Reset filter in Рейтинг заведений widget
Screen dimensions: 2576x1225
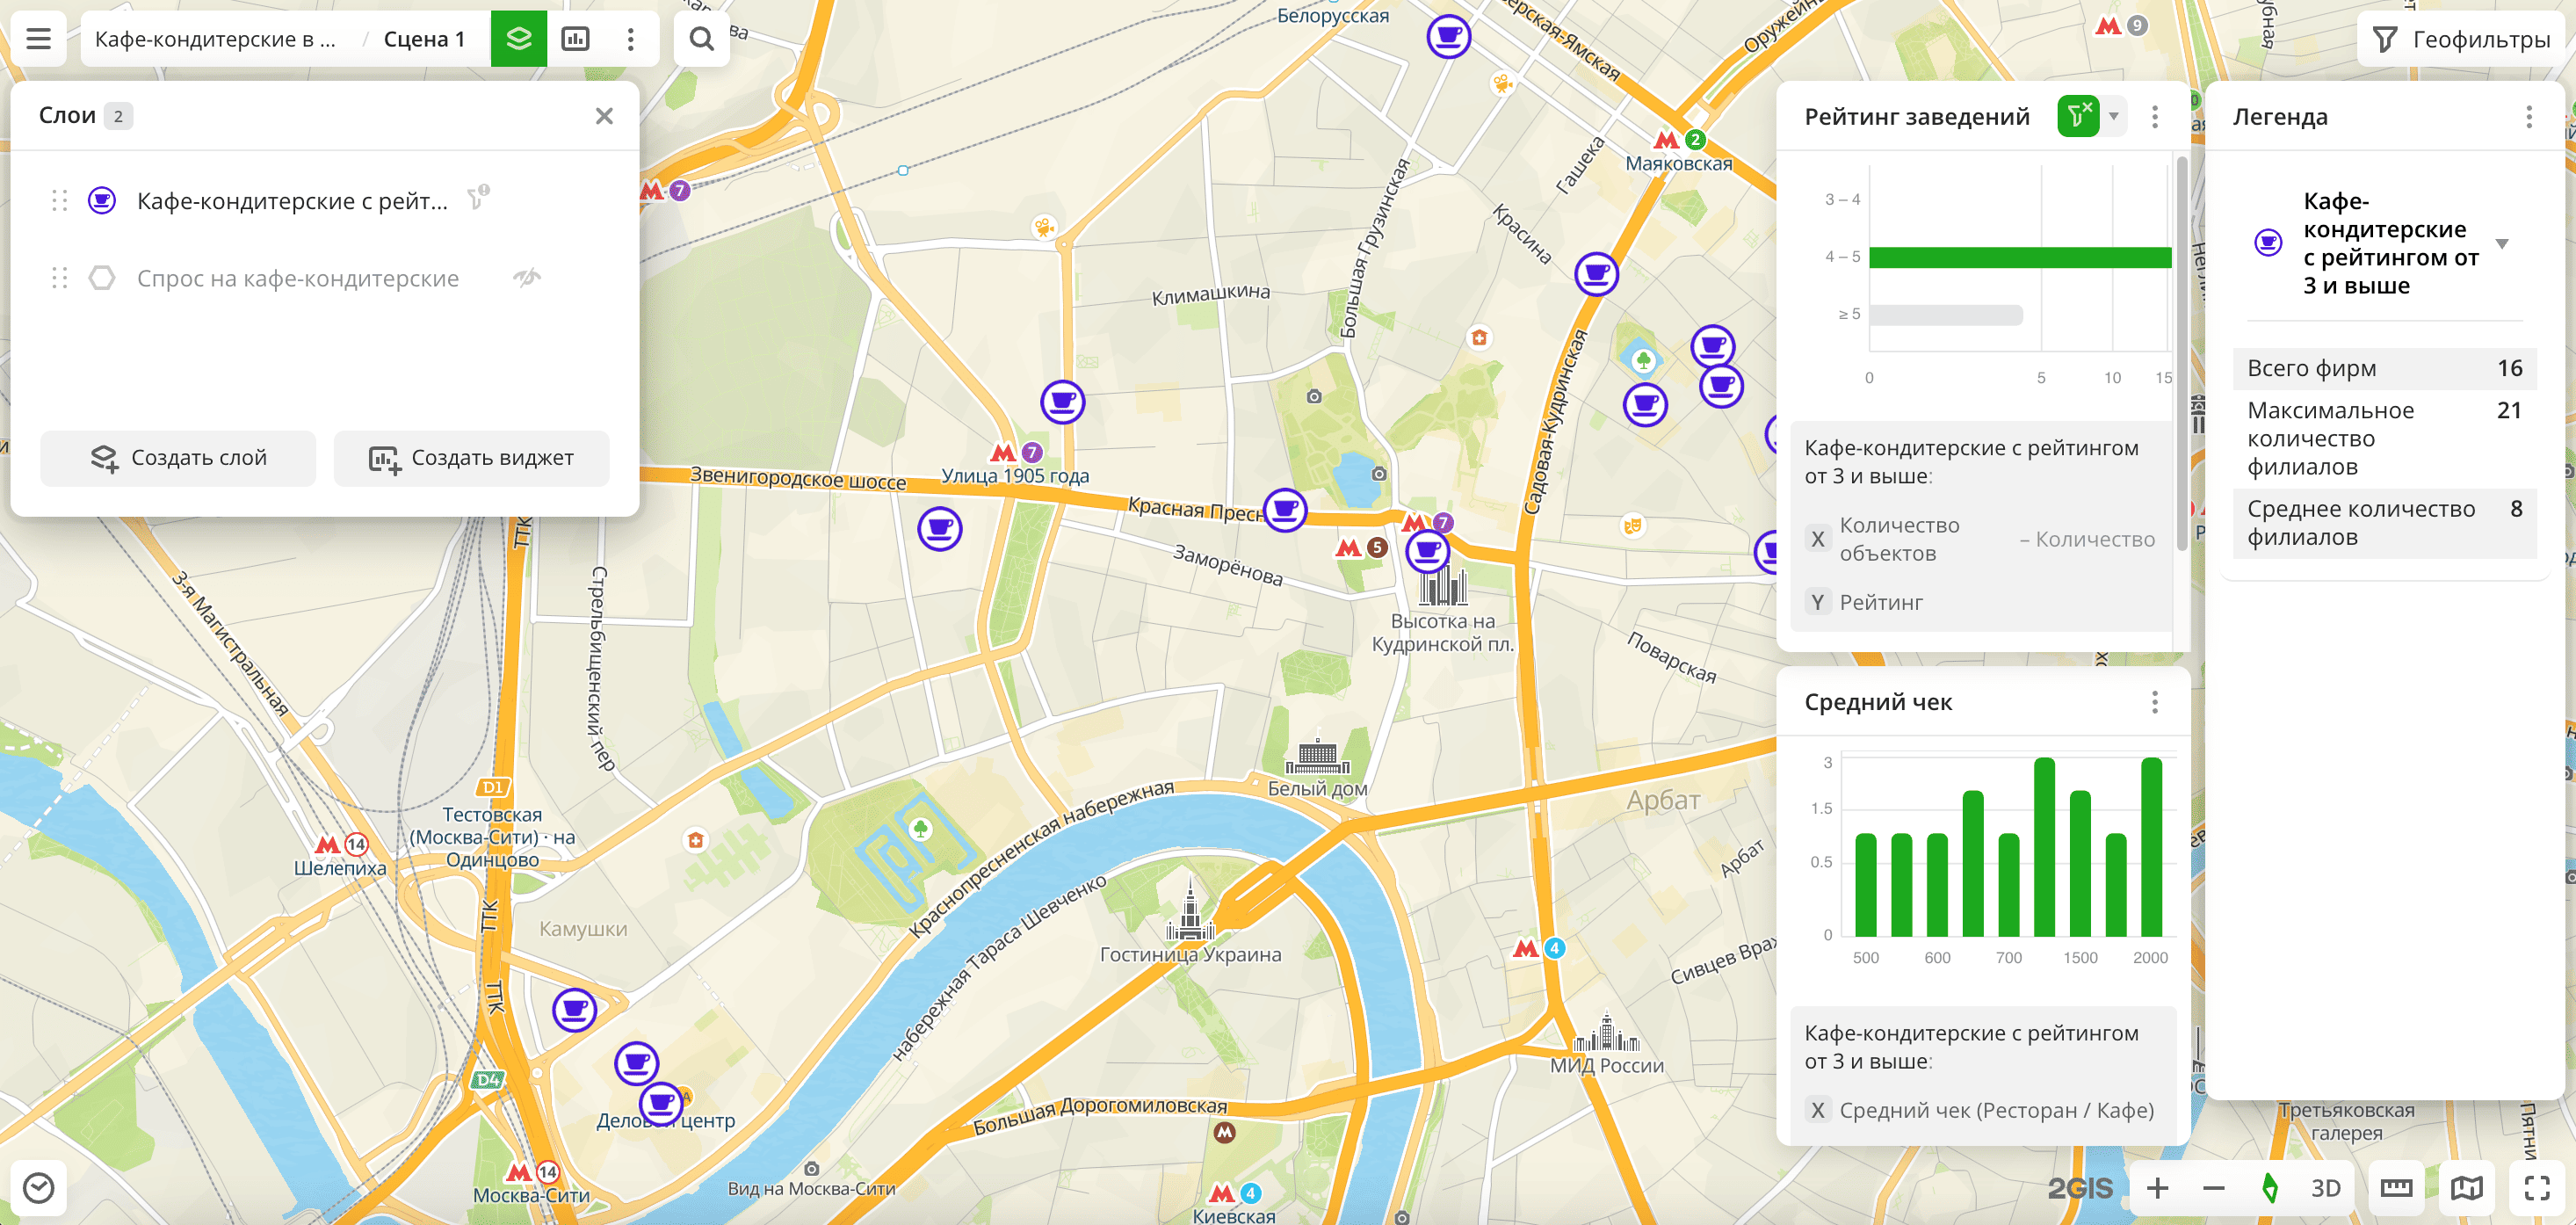(x=2077, y=117)
